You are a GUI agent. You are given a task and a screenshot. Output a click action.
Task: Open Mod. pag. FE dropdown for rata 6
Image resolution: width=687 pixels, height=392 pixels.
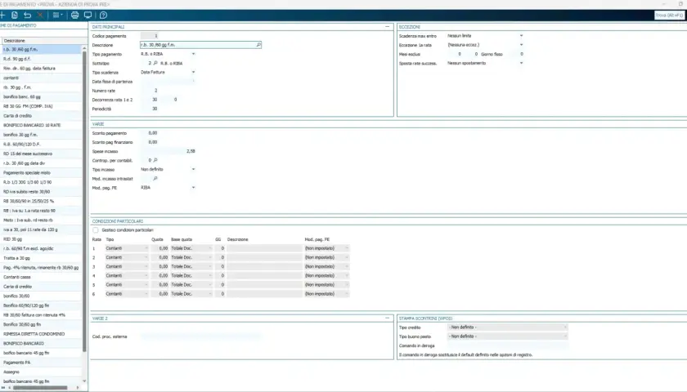[347, 294]
